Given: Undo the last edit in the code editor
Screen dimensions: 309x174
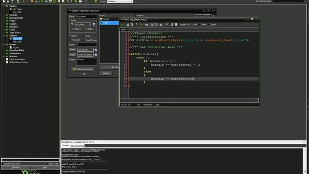Looking at the screenshot, I should tap(141, 25).
